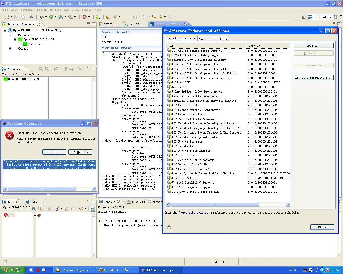Image resolution: width=343 pixels, height=274 pixels.
Task: Click the Back arrow navigation icon
Action: [161, 17]
